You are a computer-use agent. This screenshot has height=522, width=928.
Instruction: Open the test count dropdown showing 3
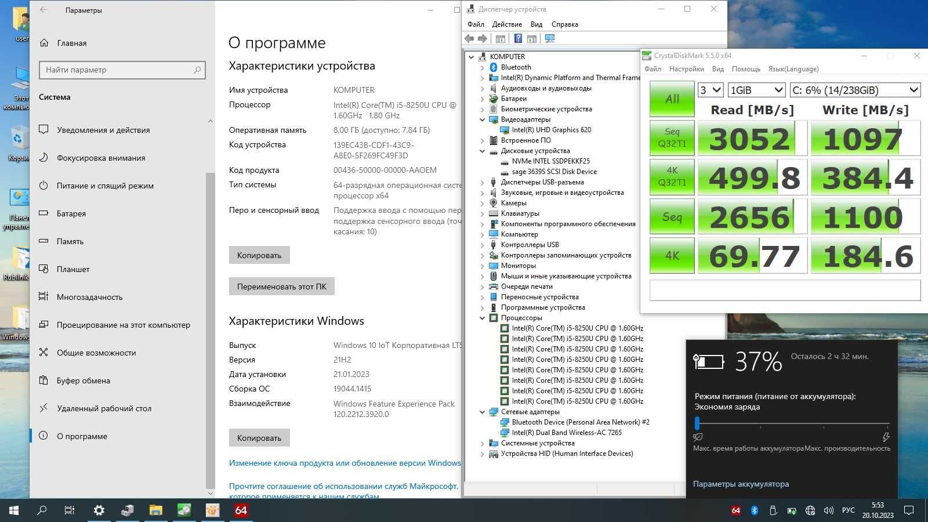point(710,90)
